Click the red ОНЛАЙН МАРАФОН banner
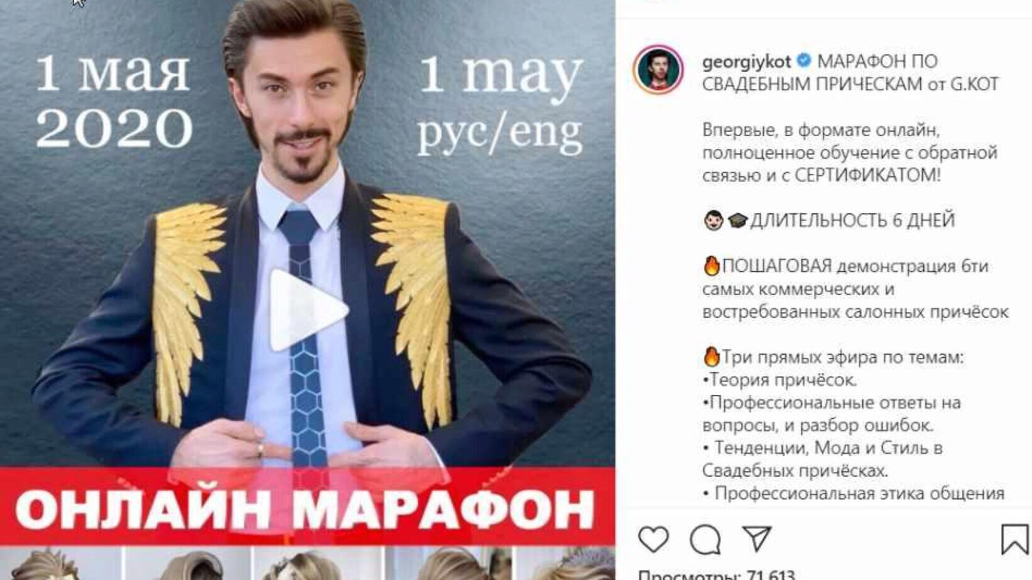This screenshot has width=1032, height=580. (x=307, y=507)
